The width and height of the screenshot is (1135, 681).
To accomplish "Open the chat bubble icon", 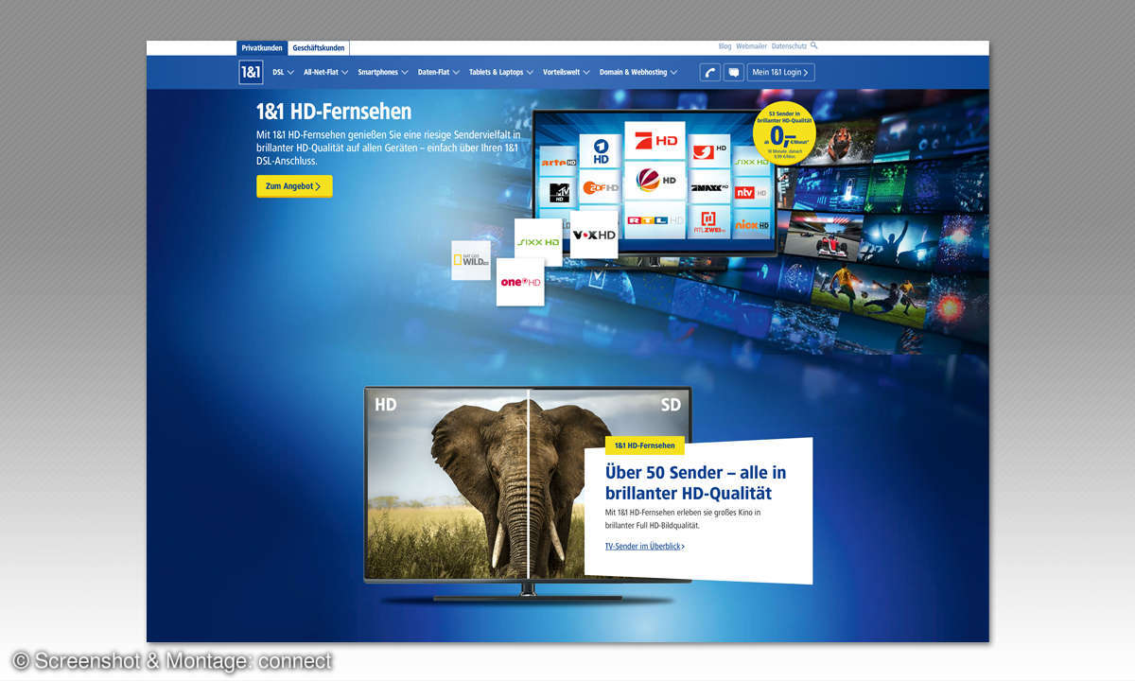I will pyautogui.click(x=733, y=72).
